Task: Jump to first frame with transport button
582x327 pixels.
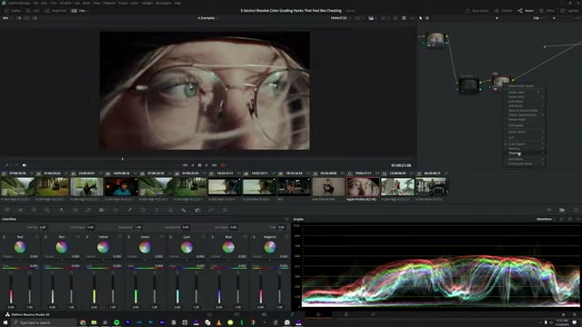Action: pyautogui.click(x=185, y=165)
